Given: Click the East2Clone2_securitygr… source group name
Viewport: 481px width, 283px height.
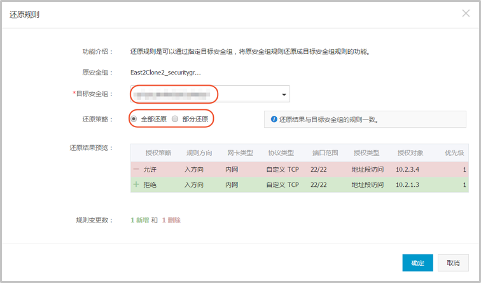Looking at the screenshot, I should [x=165, y=72].
